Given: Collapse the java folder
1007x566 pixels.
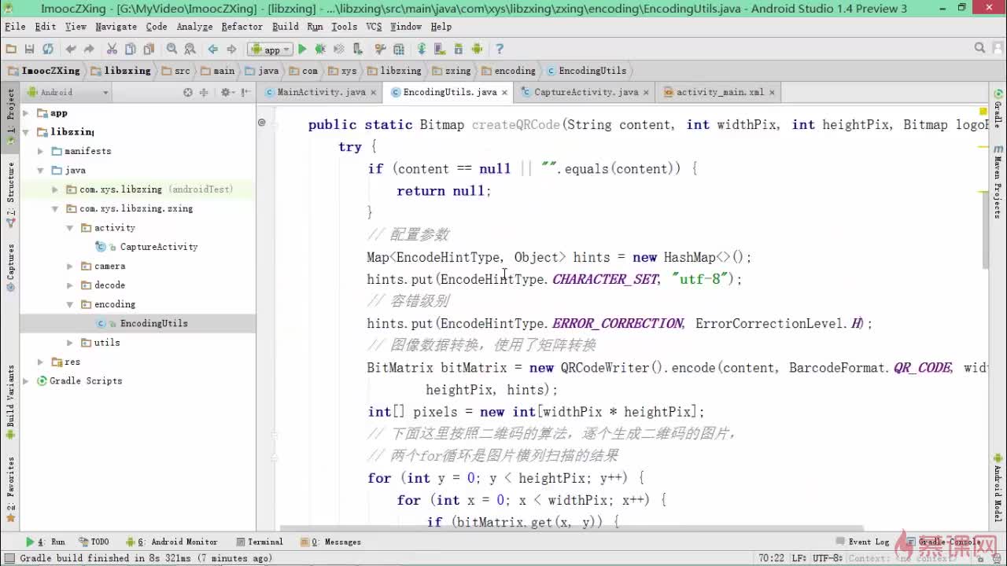Looking at the screenshot, I should point(40,170).
